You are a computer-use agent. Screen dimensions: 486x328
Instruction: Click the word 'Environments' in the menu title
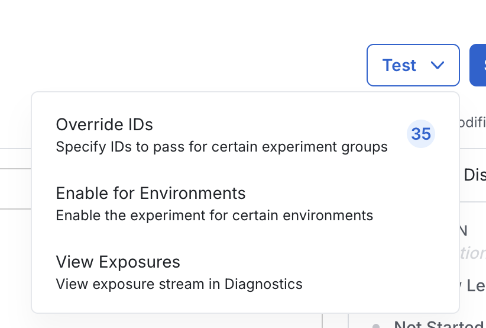193,194
